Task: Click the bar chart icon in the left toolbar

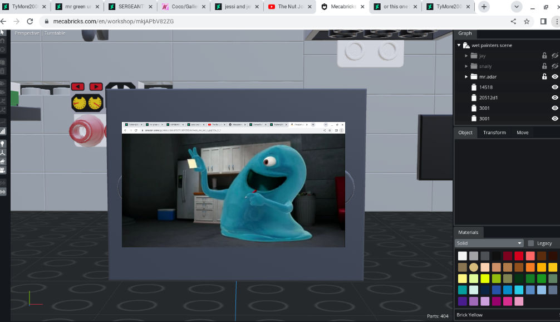Action: [x=2, y=131]
